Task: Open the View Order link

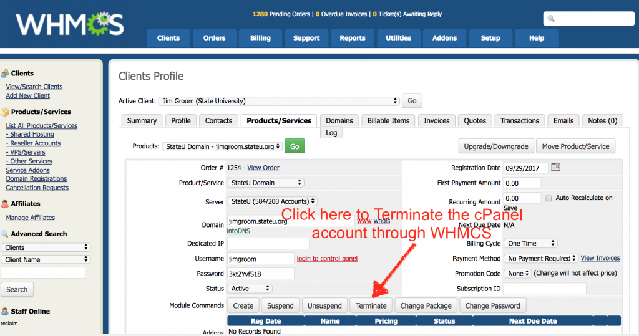Action: [x=263, y=168]
